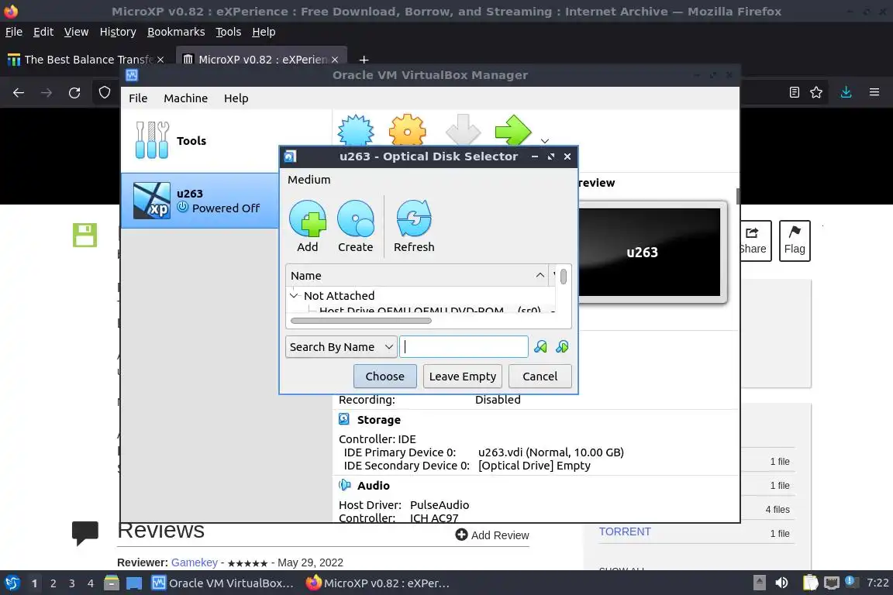Click the Reviews speech bubble icon
The height and width of the screenshot is (595, 893).
pyautogui.click(x=84, y=533)
